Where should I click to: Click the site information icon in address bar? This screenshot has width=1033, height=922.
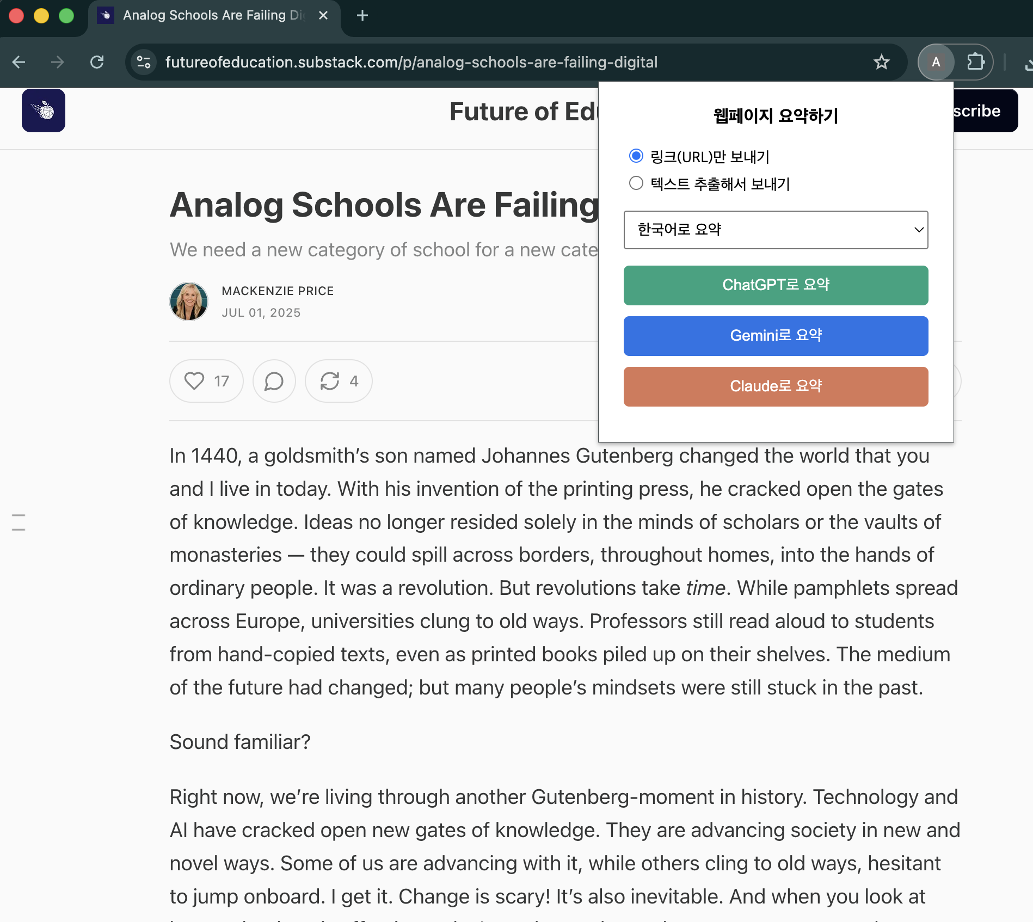click(144, 62)
